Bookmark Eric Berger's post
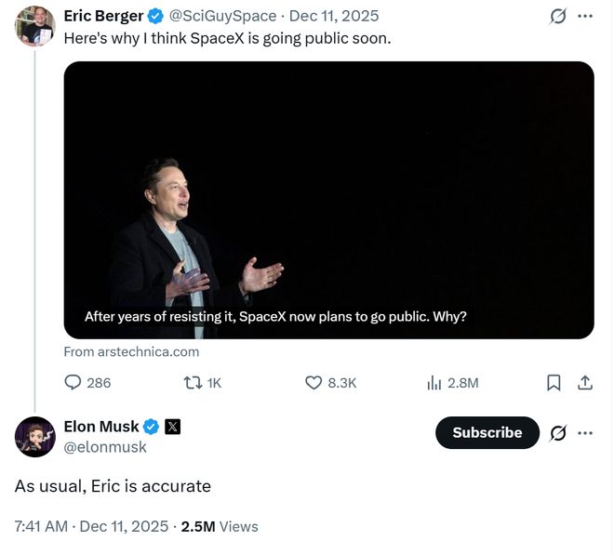 point(554,382)
